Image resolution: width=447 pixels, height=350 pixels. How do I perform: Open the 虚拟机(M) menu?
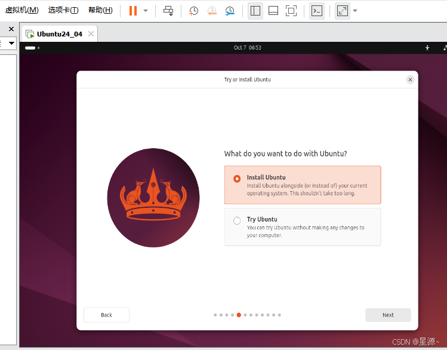(21, 10)
